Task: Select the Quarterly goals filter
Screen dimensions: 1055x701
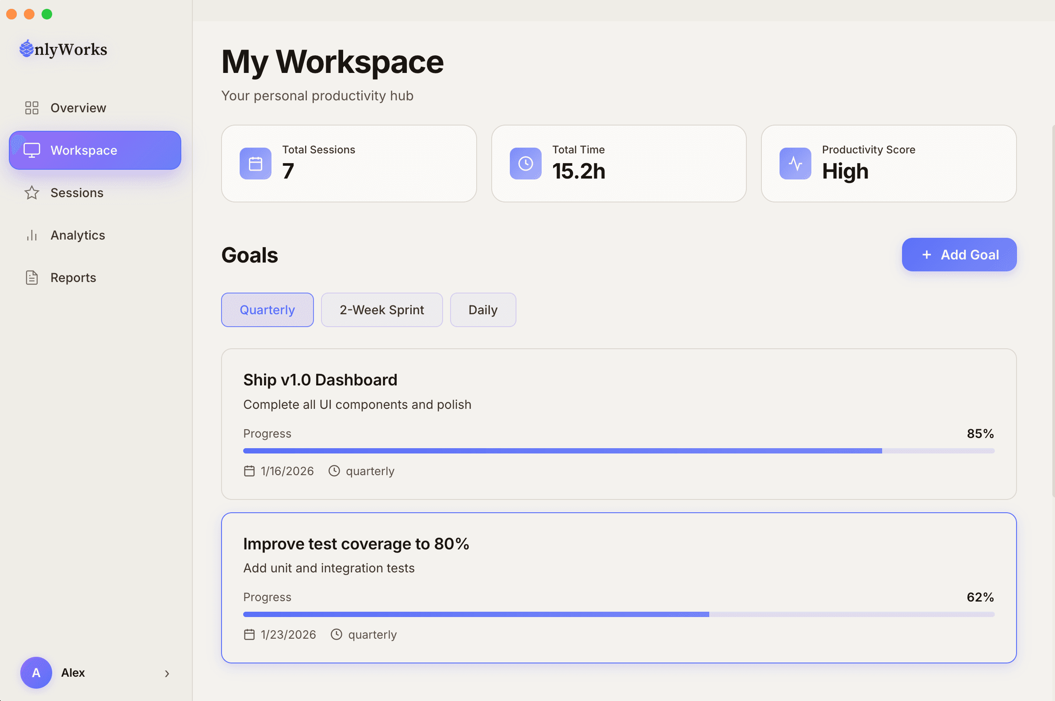Action: pos(267,310)
